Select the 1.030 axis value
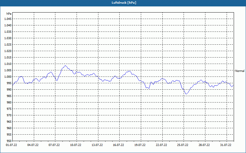 (x=9, y=38)
